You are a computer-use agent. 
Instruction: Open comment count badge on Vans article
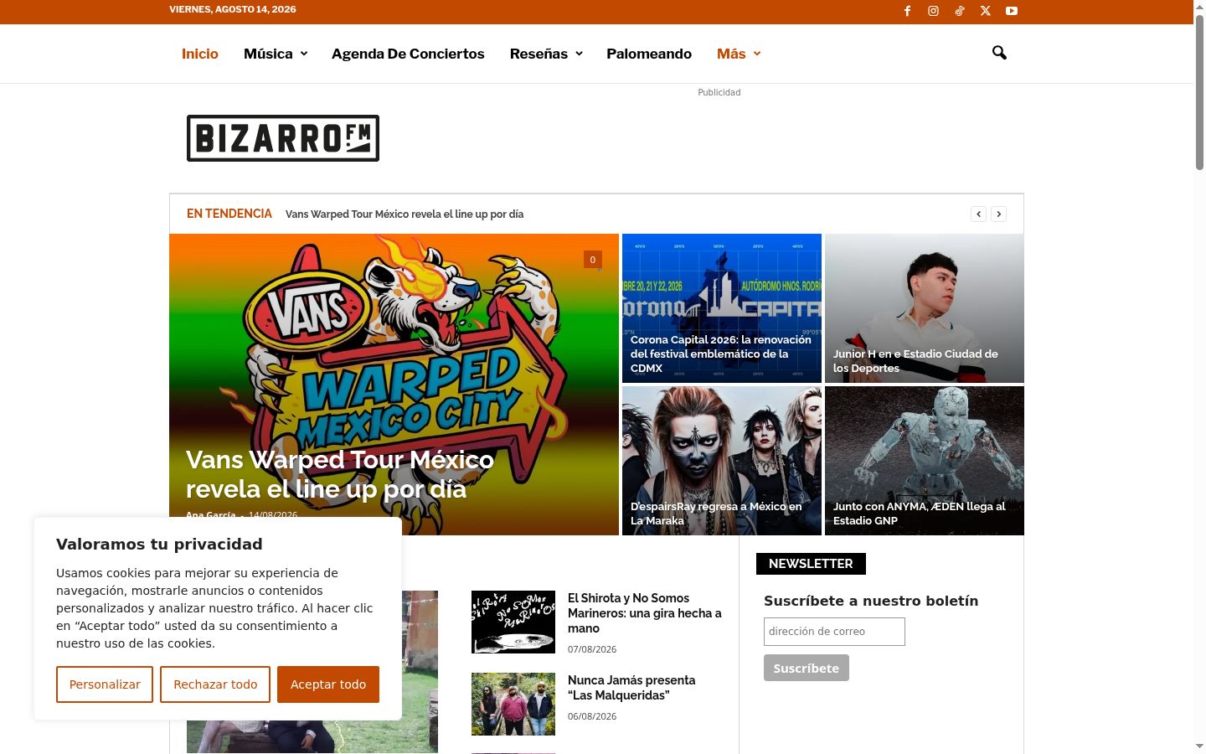(x=593, y=260)
